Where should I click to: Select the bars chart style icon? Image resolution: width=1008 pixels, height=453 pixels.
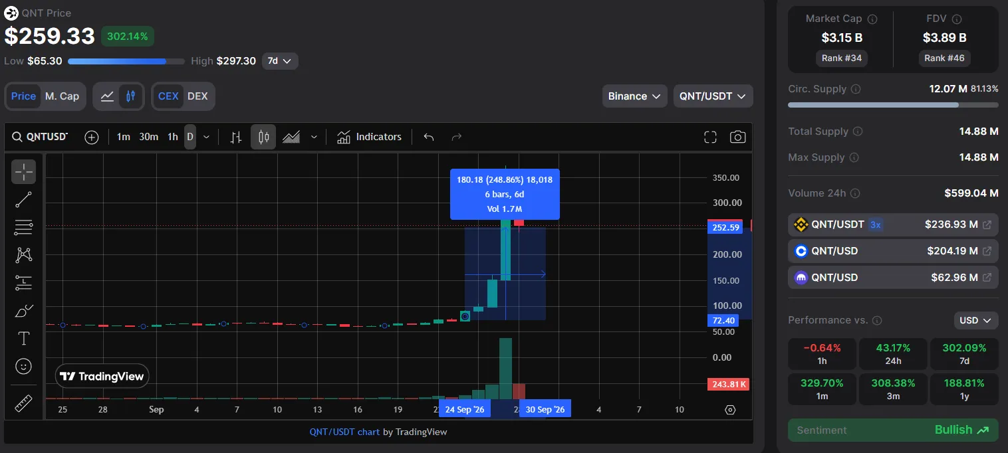point(235,137)
